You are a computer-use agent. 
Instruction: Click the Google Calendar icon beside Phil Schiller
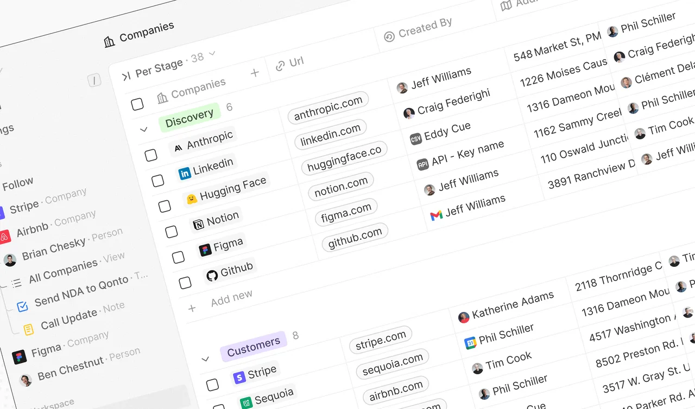[470, 343]
